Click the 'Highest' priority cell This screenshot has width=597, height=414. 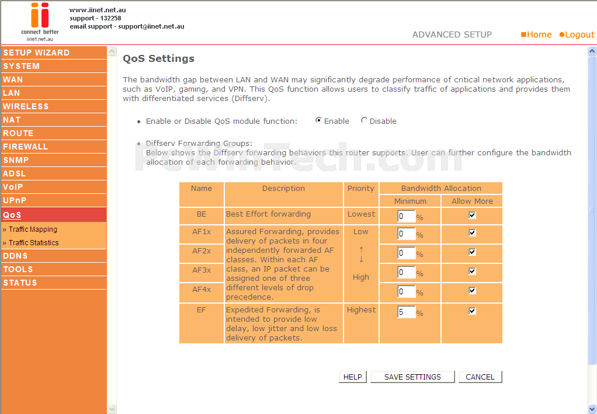coord(361,323)
